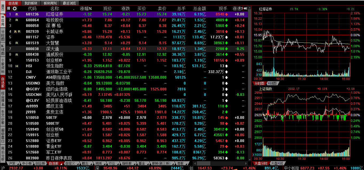This screenshot has height=170, width=364.
Task: Open the 板块同列 tab
Action: [x=50, y=3]
